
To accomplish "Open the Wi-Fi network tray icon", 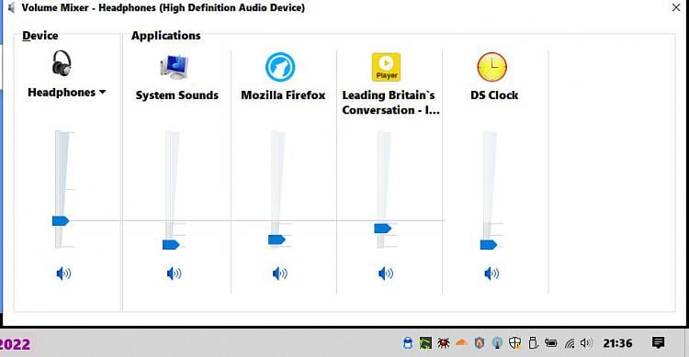I will tap(570, 343).
